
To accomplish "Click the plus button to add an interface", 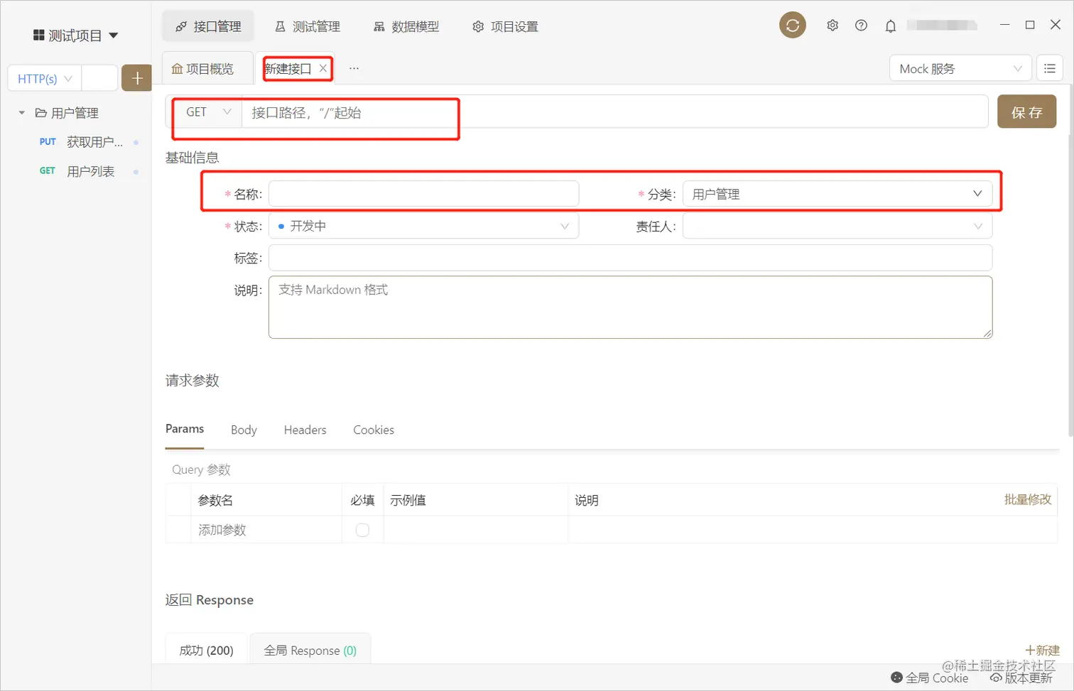I will 137,78.
